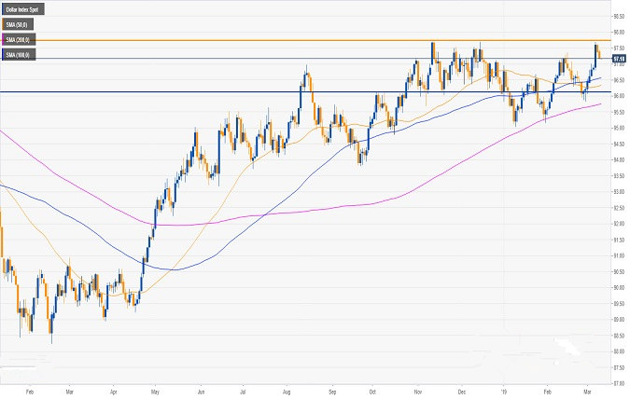Click the 92.00 price axis label
Screen dimensions: 630x399
click(619, 224)
